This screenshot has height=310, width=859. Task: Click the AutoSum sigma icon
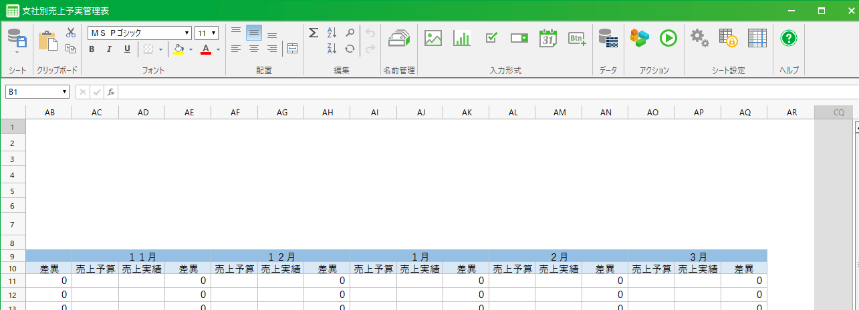pos(313,33)
